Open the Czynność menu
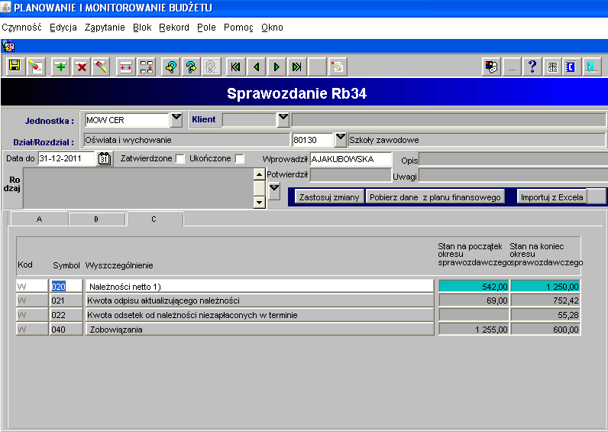This screenshot has width=608, height=432. pyautogui.click(x=21, y=28)
